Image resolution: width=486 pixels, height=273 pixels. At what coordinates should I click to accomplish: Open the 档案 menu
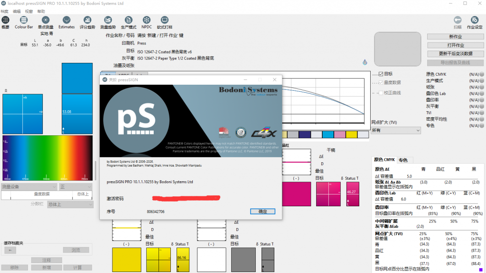[5, 11]
